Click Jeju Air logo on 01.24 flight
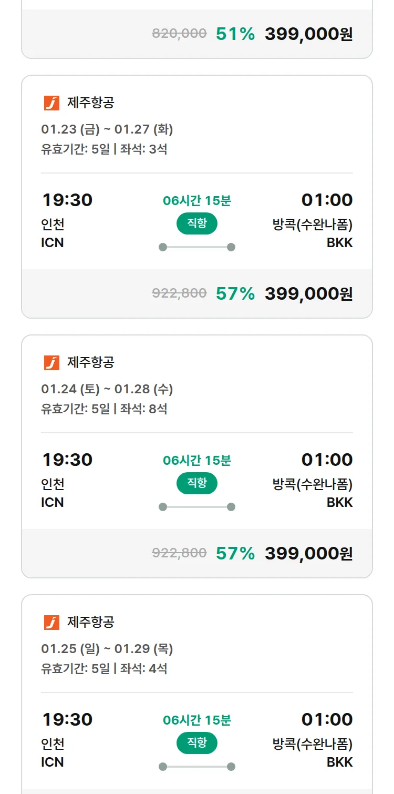Viewport: 394px width, 794px height. pos(51,363)
